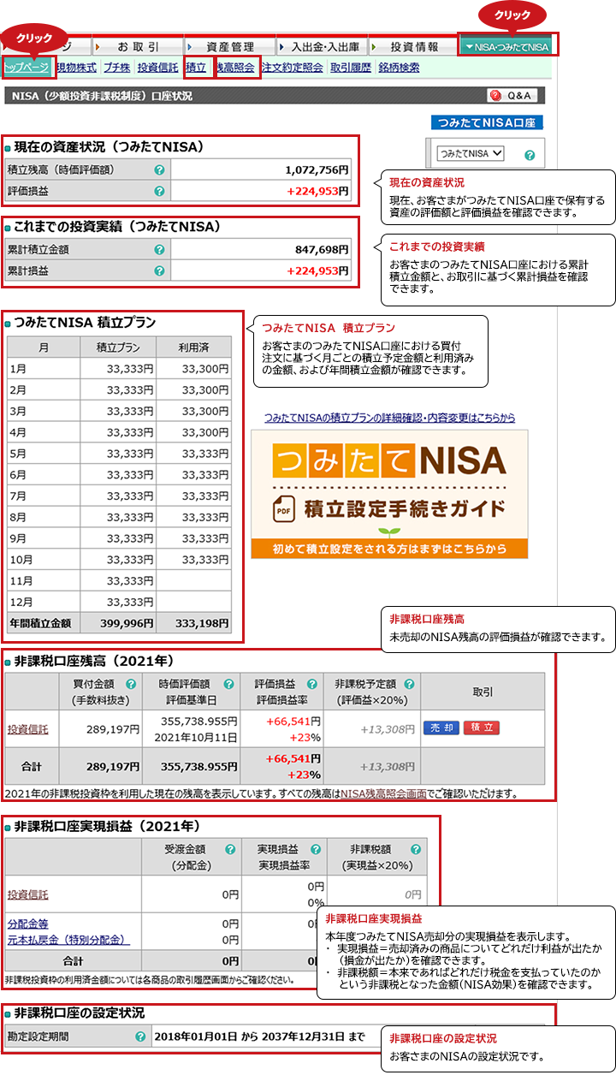The height and width of the screenshot is (1081, 616).
Task: Click the 年間積立金額 row label
Action: [x=38, y=623]
